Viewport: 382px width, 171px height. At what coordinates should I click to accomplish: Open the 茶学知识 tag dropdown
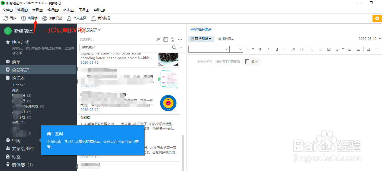click(x=201, y=39)
